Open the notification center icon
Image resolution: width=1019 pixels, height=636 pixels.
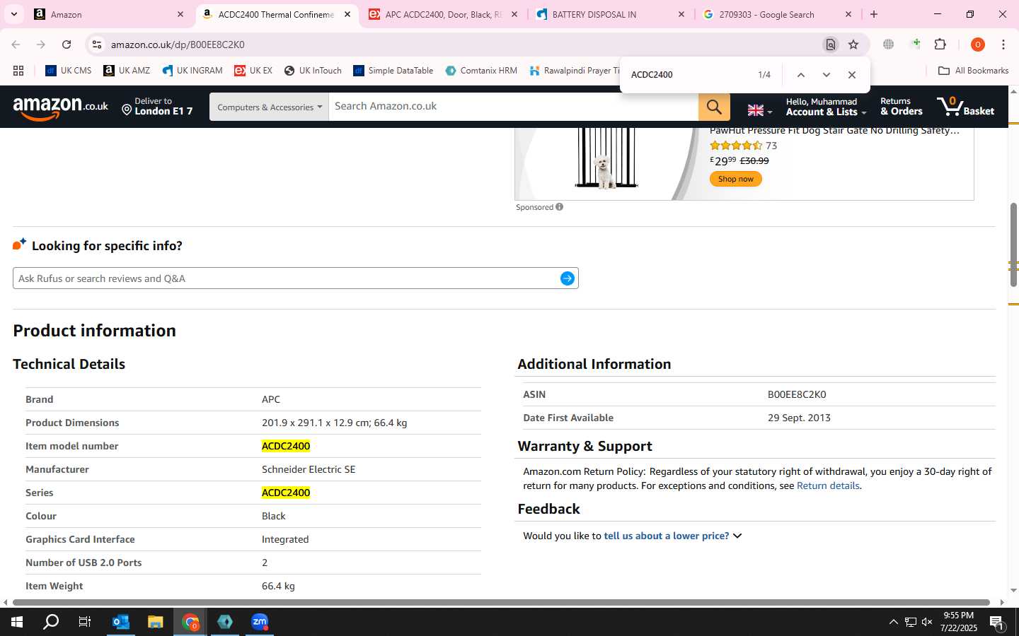[996, 623]
